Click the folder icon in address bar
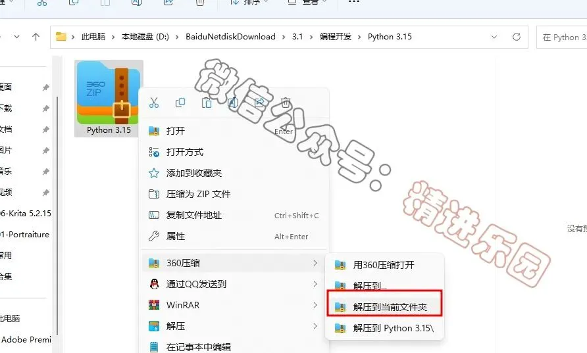 (x=61, y=37)
